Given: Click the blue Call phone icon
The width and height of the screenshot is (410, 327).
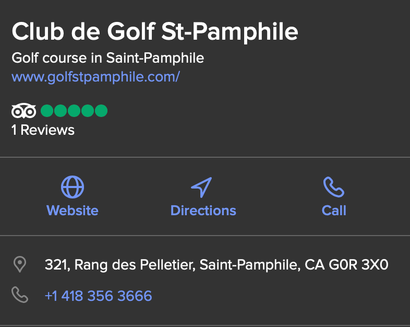Looking at the screenshot, I should pyautogui.click(x=334, y=187).
